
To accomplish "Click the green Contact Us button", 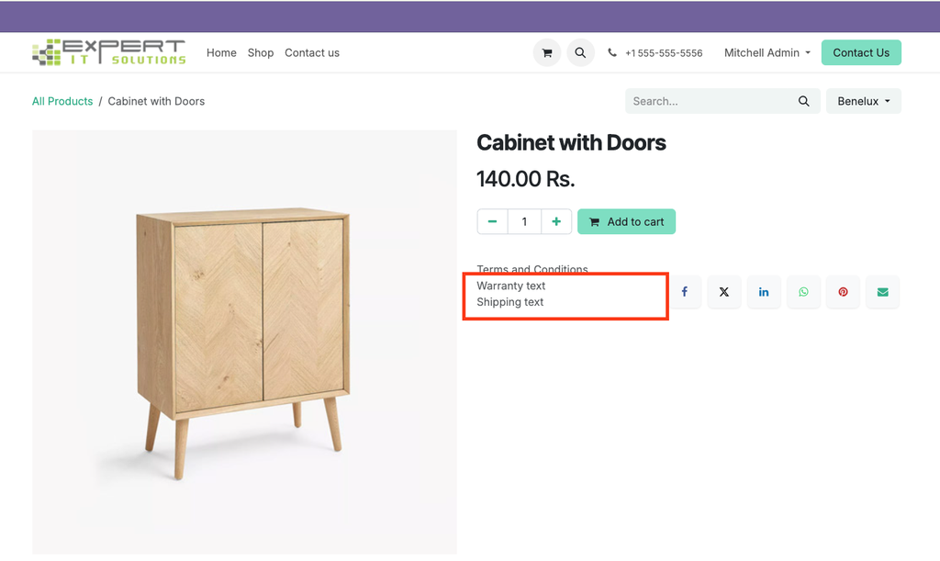I will [x=861, y=52].
